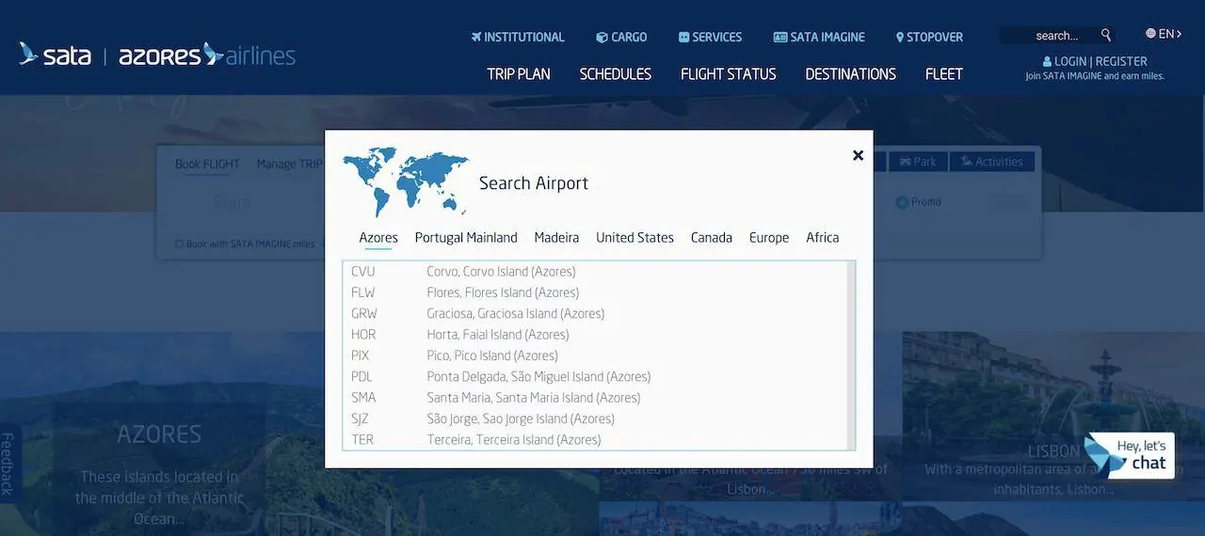Click the SATA Azores Airlines logo
1205x536 pixels.
(157, 55)
